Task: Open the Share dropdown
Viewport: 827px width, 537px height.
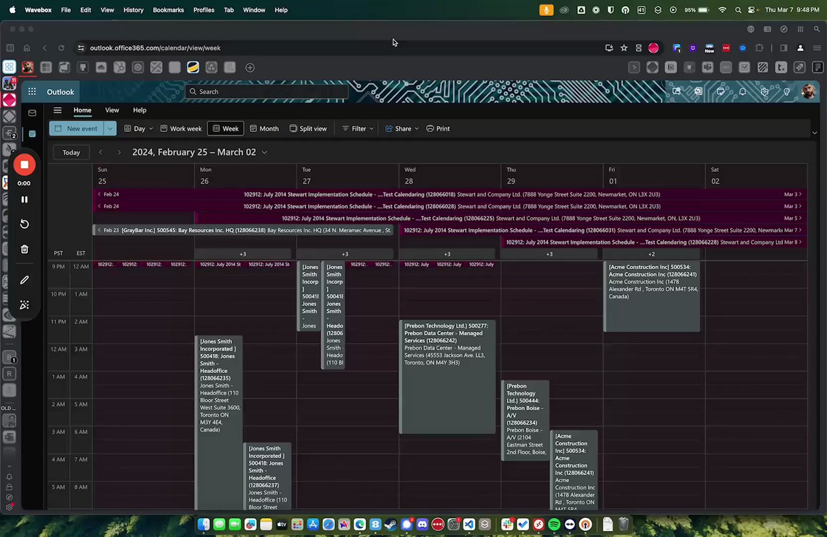Action: click(402, 129)
